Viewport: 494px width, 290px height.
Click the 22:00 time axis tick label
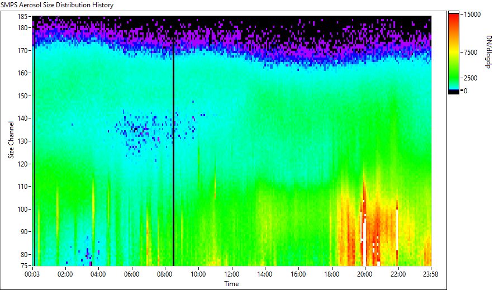click(x=398, y=274)
